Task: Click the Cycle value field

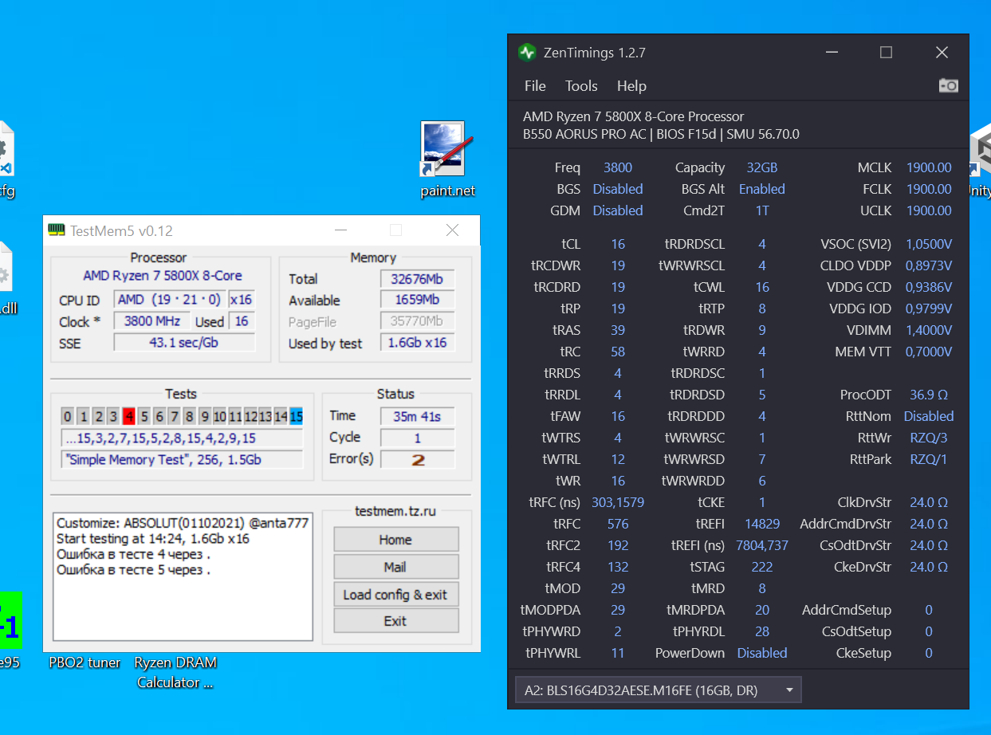Action: coord(417,438)
